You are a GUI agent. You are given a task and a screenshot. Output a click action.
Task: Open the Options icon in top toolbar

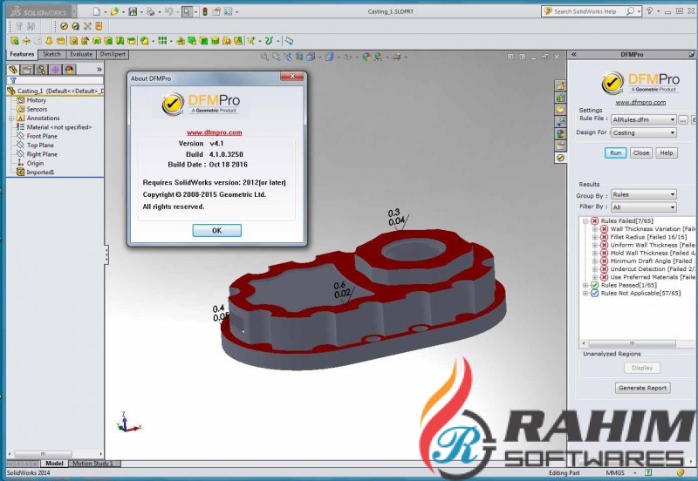coord(229,11)
